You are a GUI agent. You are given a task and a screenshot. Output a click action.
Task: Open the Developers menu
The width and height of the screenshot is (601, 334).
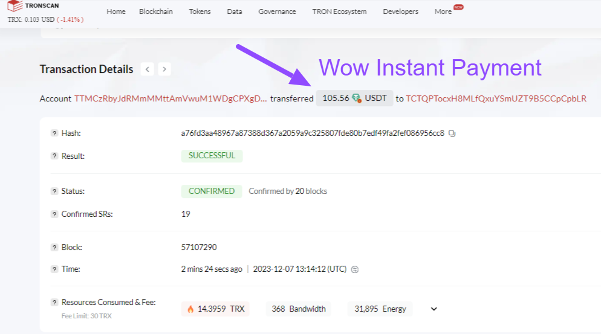tap(400, 11)
